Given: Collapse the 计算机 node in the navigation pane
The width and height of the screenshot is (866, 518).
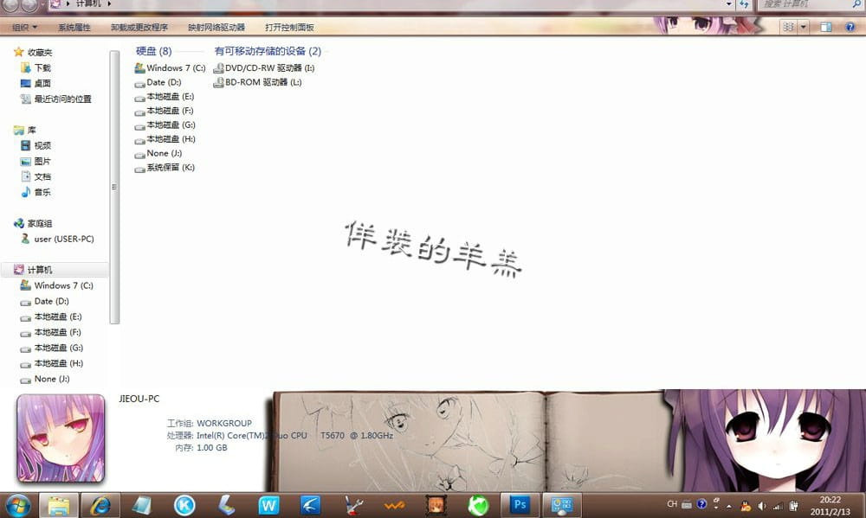Looking at the screenshot, I should click(10, 269).
